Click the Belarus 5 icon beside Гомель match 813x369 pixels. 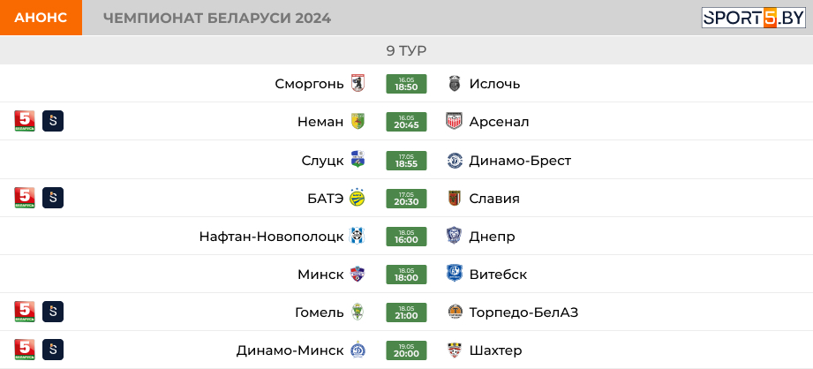[x=25, y=312]
